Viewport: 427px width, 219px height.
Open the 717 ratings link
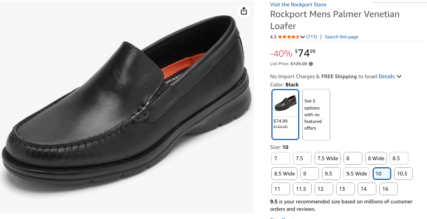coord(312,37)
